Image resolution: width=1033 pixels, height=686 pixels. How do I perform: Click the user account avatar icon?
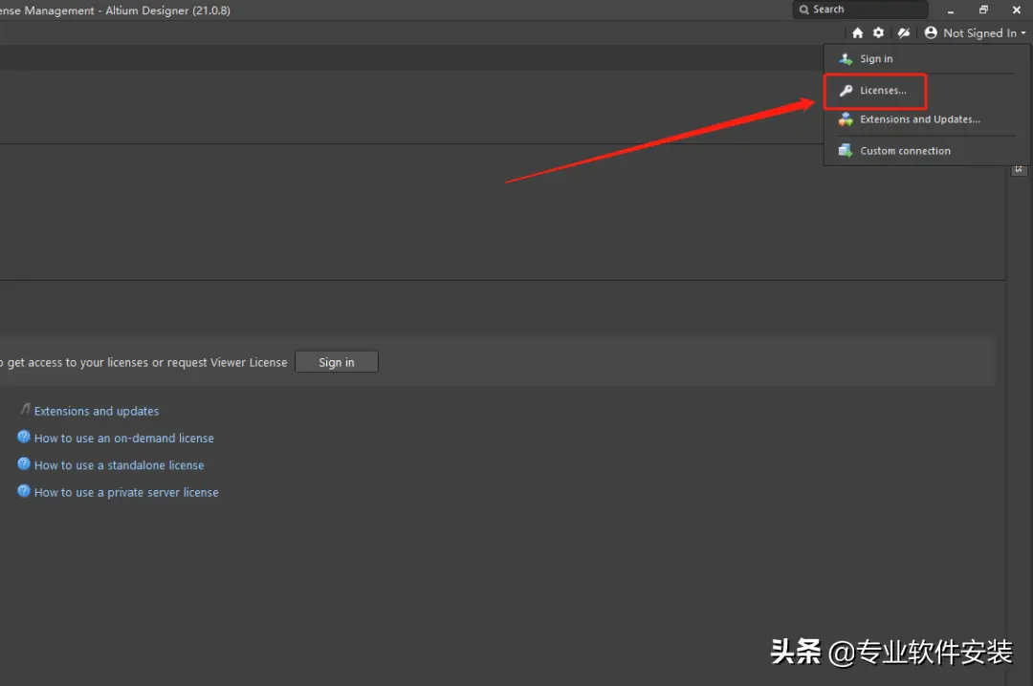coord(931,32)
